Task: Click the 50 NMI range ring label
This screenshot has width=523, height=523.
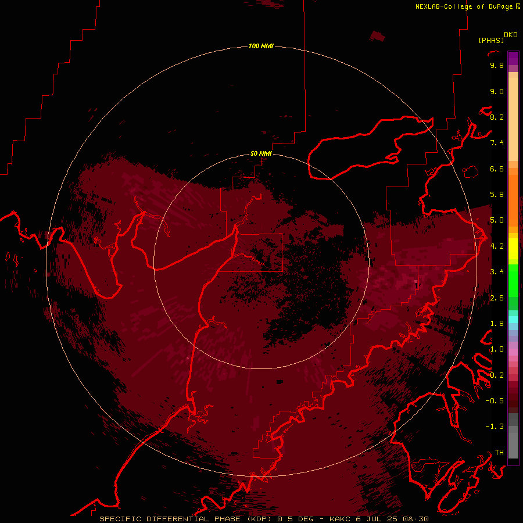Action: (x=261, y=153)
